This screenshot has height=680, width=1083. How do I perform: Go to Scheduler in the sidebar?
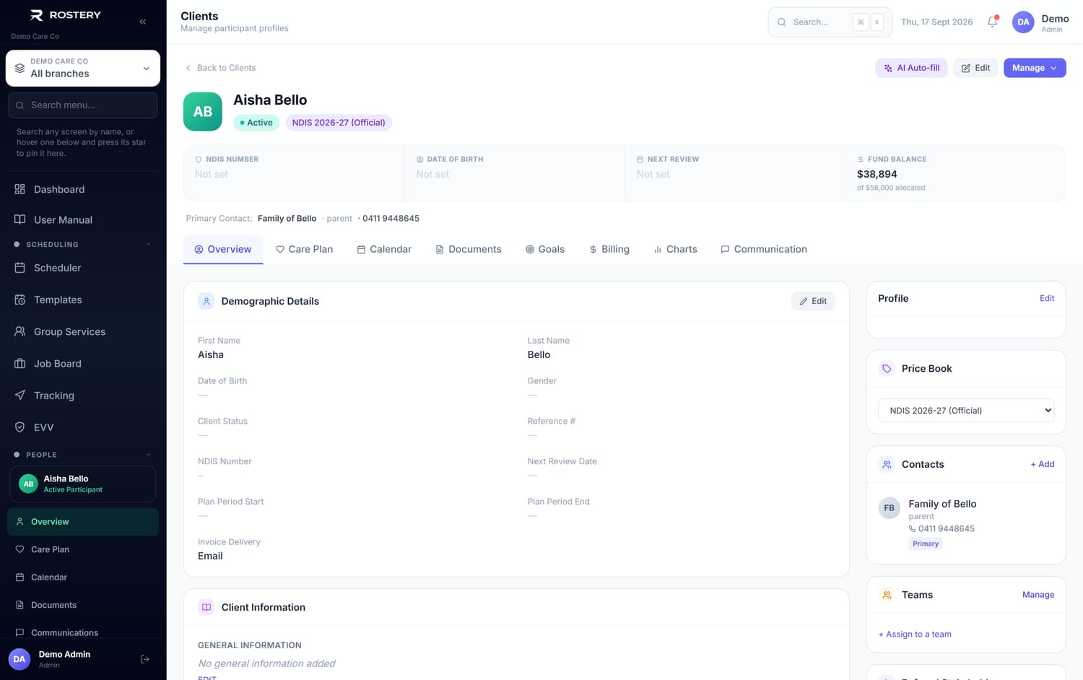click(x=83, y=268)
